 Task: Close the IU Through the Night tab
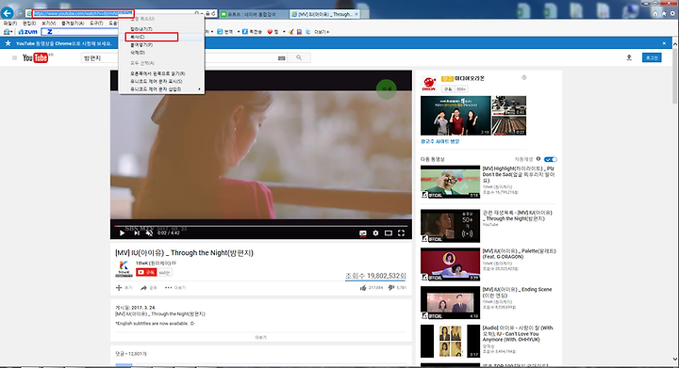click(356, 14)
